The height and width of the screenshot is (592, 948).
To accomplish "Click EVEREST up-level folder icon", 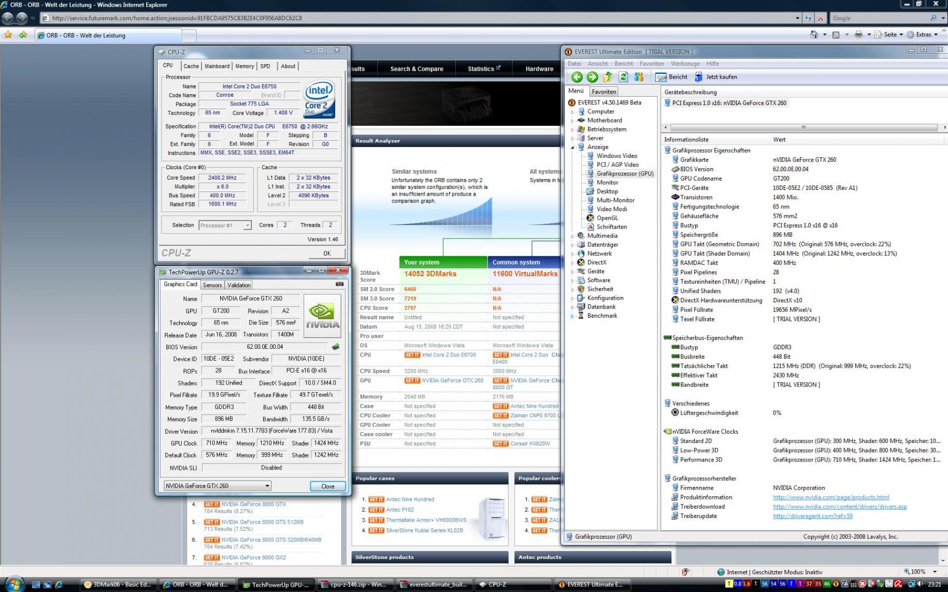I will 608,77.
